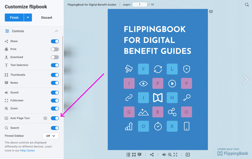Click the FlippingBook for Digital Benefit Guides title
The image size is (252, 159).
pyautogui.click(x=92, y=5)
